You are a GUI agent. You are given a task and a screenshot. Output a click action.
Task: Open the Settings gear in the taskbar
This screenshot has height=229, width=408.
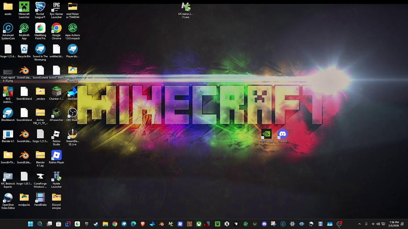(292, 224)
